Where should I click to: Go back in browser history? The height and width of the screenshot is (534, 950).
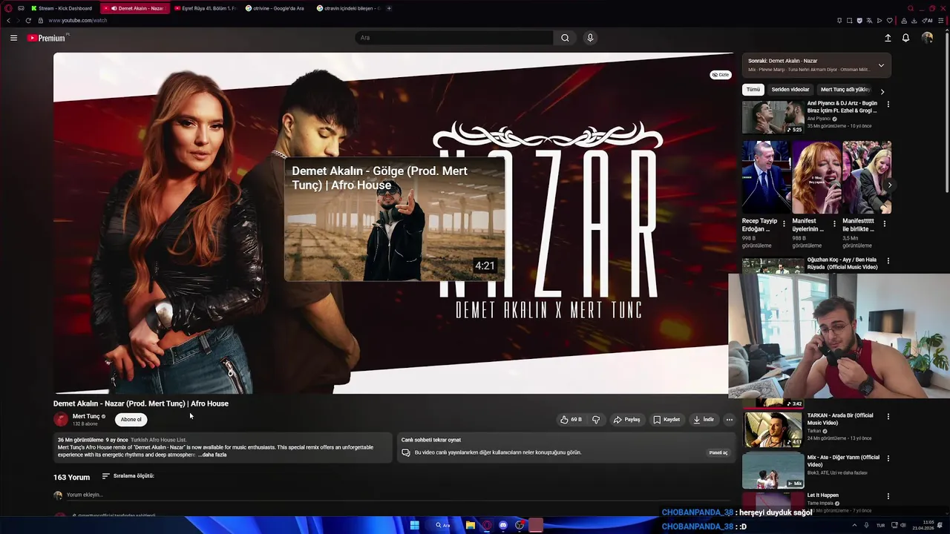click(8, 20)
